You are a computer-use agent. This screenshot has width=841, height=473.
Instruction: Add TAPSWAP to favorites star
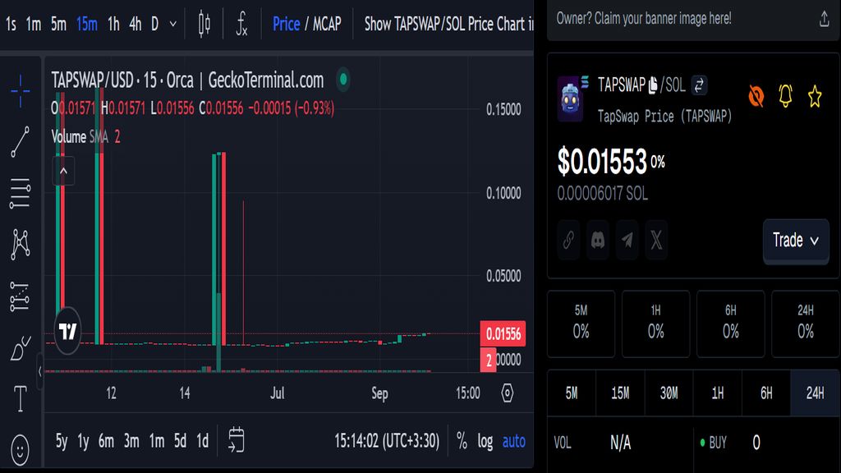815,96
